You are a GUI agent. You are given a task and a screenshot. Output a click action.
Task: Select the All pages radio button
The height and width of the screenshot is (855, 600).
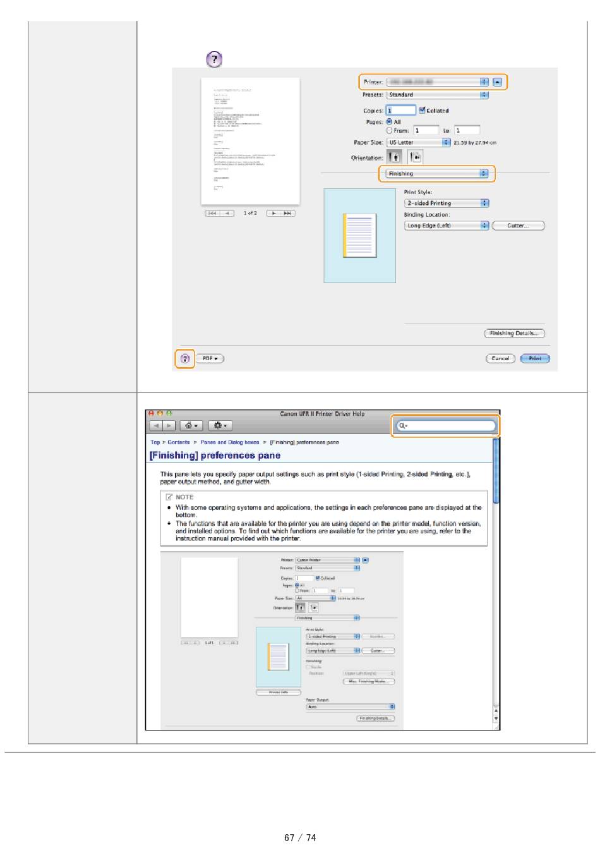point(389,122)
